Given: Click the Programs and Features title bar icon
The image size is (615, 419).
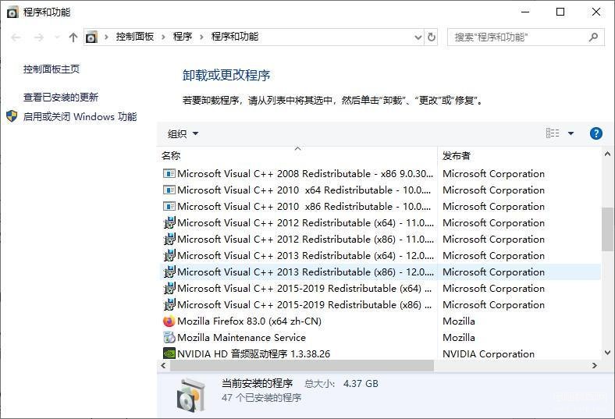Looking at the screenshot, I should point(12,12).
